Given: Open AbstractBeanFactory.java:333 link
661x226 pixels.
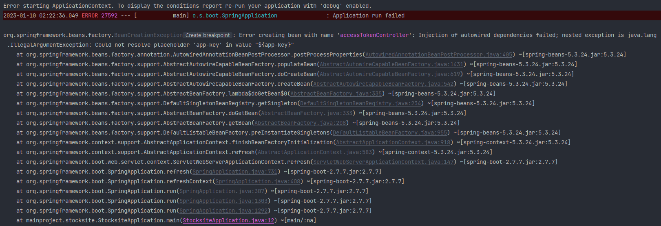Looking at the screenshot, I should pos(307,113).
